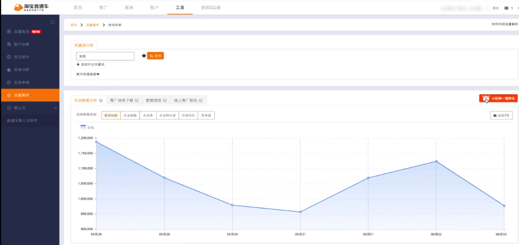Switch to the 数据透视 tab
This screenshot has height=245, width=519.
(156, 100)
